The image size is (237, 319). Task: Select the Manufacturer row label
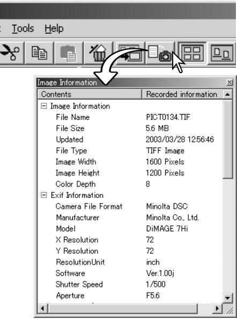coord(78,218)
